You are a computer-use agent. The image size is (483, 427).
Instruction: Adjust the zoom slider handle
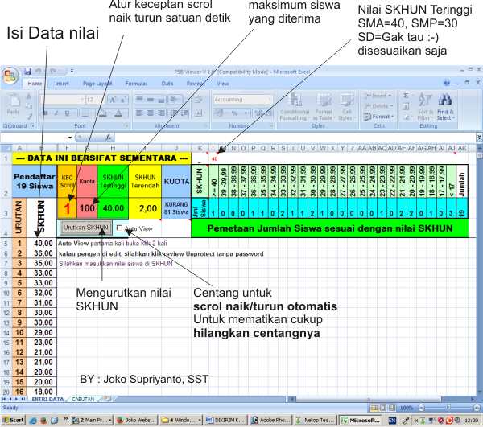pyautogui.click(x=448, y=408)
